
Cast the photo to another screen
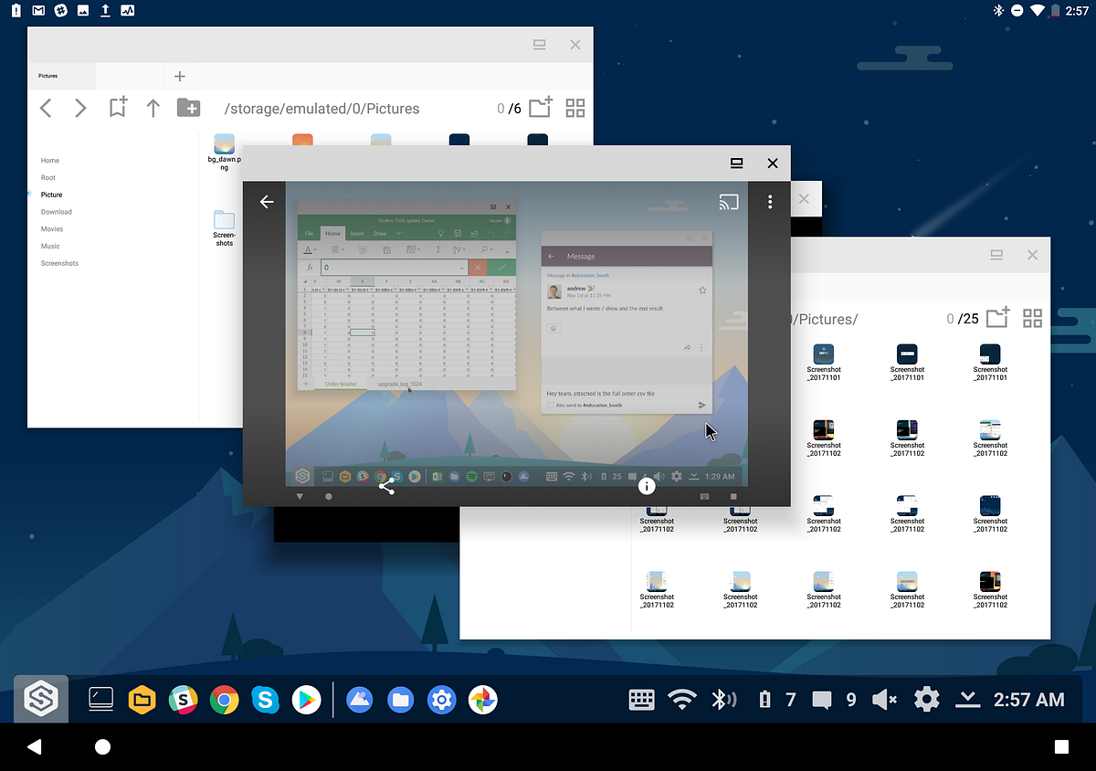(729, 201)
